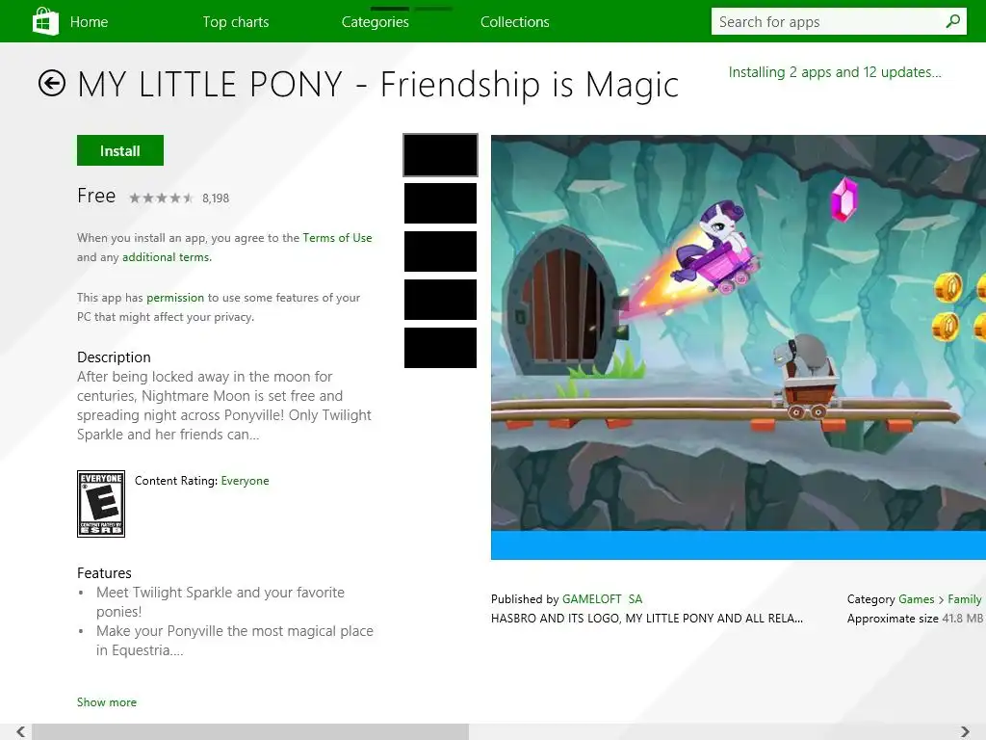
Task: Click the Install button
Action: (120, 150)
